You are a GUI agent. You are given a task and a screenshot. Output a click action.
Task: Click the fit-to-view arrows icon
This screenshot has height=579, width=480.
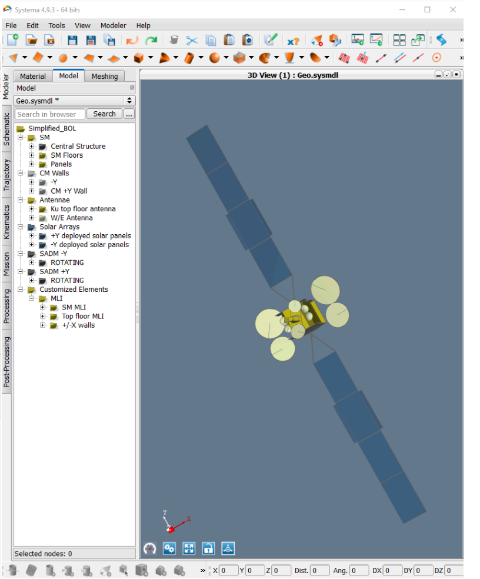point(189,548)
